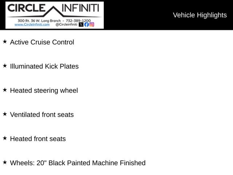The height and width of the screenshot is (175, 233).
Task: Open the Facebook icon in banner
Action: coord(87,24)
